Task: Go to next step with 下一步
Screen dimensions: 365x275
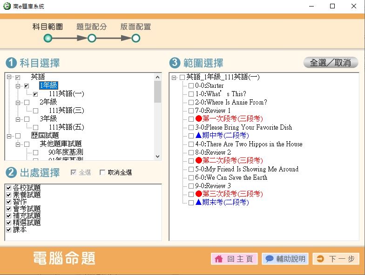Action: click(x=336, y=259)
